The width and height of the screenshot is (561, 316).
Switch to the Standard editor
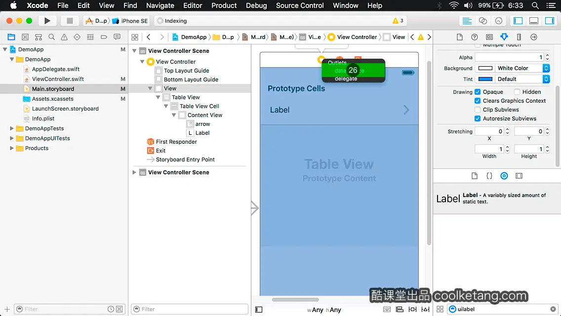click(x=467, y=21)
